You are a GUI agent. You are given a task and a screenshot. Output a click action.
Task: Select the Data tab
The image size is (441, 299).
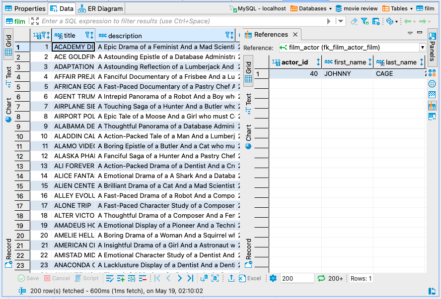(x=62, y=9)
